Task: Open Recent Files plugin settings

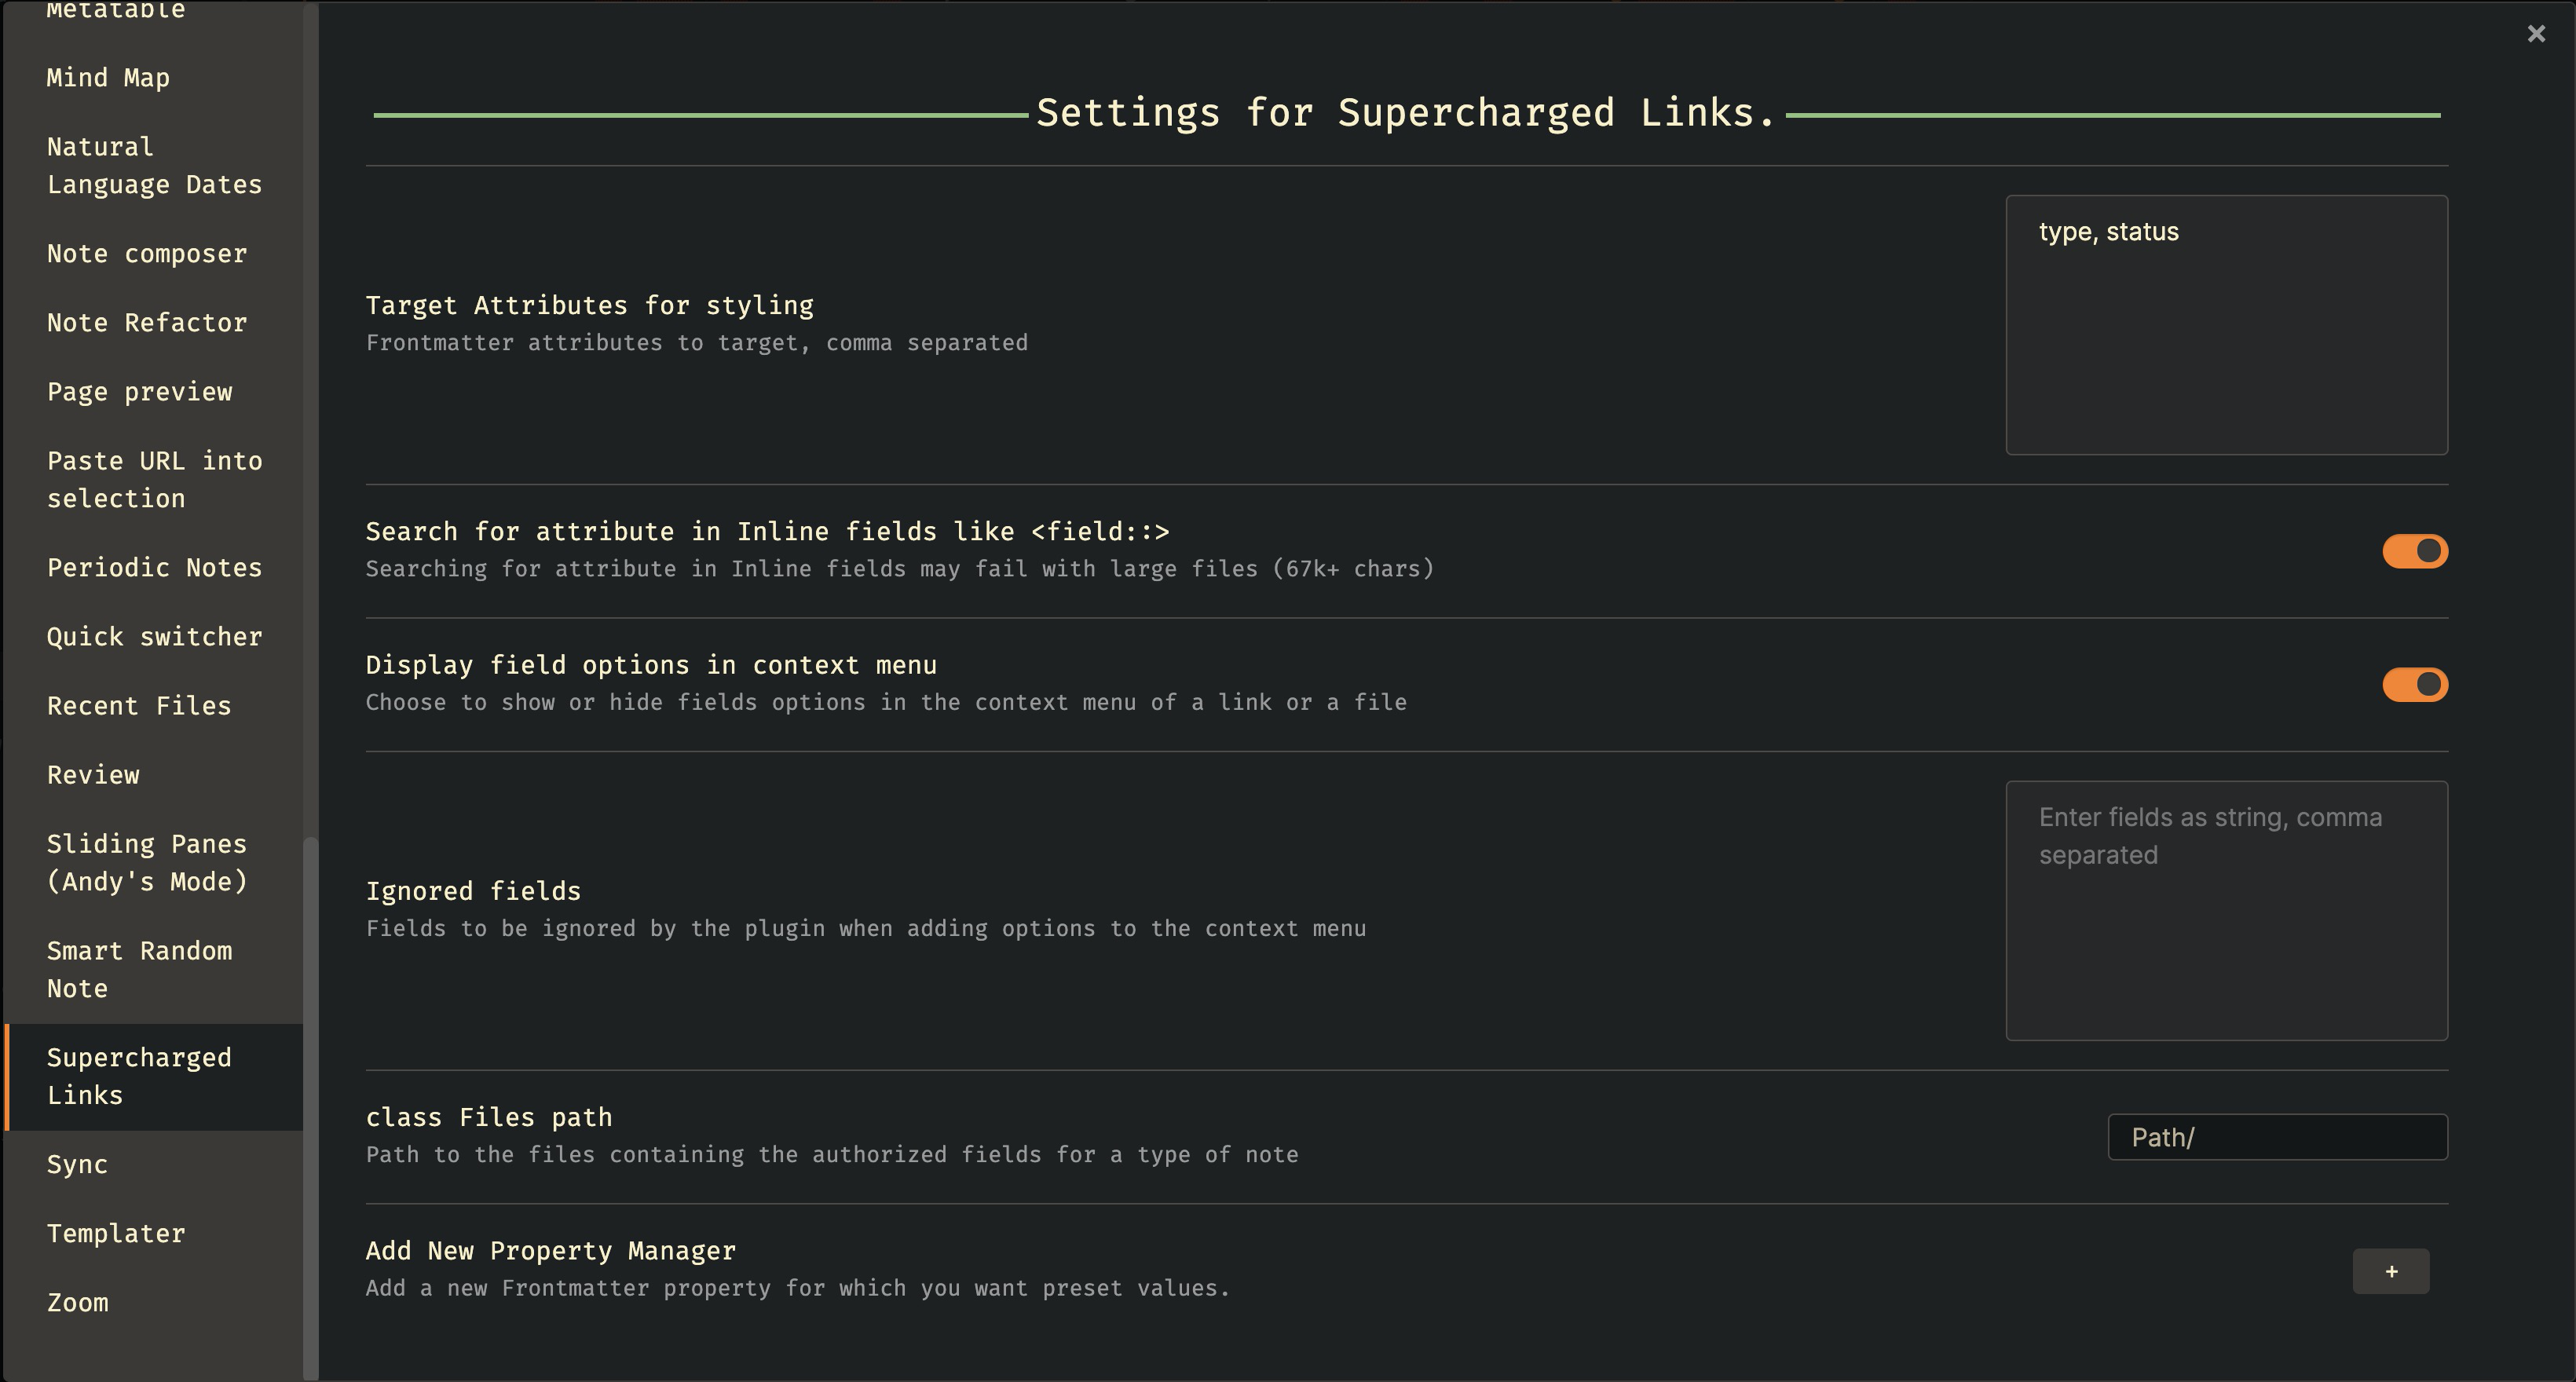Action: [139, 706]
